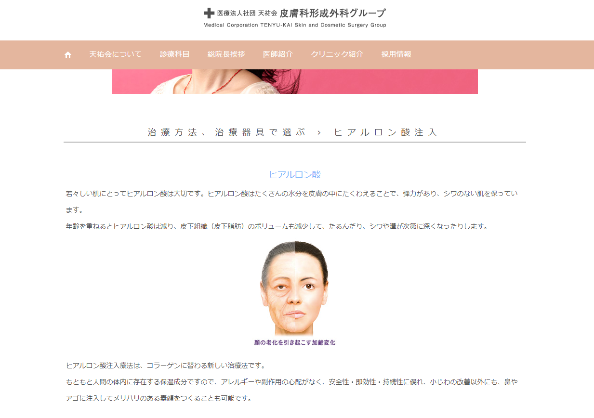Select 診療科目 from the navigation bar
Image resolution: width=594 pixels, height=418 pixels.
[174, 55]
